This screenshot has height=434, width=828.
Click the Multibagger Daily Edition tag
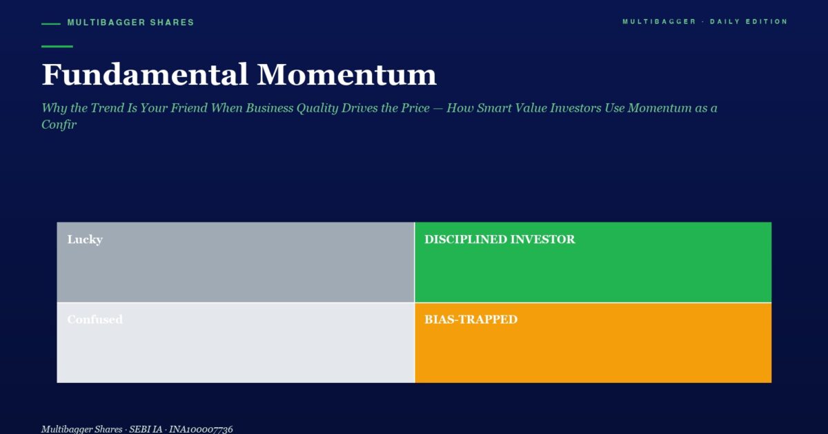(704, 21)
